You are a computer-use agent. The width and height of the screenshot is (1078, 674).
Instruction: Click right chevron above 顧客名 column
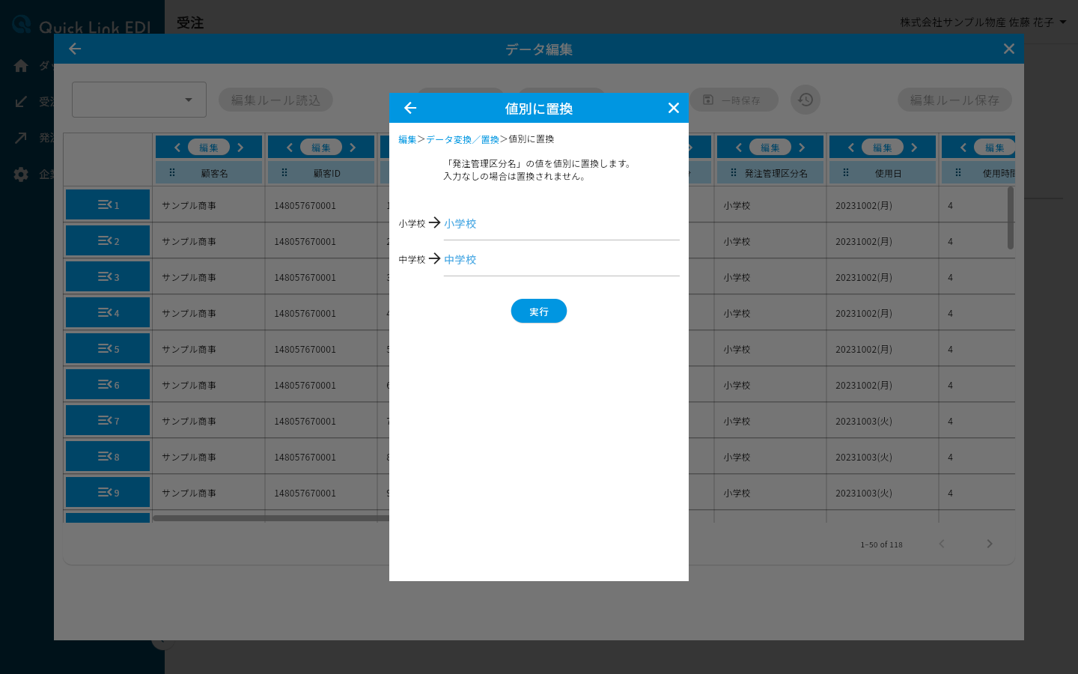(x=240, y=148)
